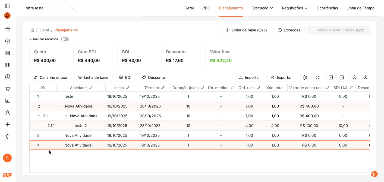Viewport: 384px width, 182px height.
Task: Open the obra teste project dropdown
Action: [x=49, y=8]
